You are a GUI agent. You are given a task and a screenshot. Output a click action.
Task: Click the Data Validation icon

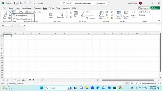[x=107, y=18]
